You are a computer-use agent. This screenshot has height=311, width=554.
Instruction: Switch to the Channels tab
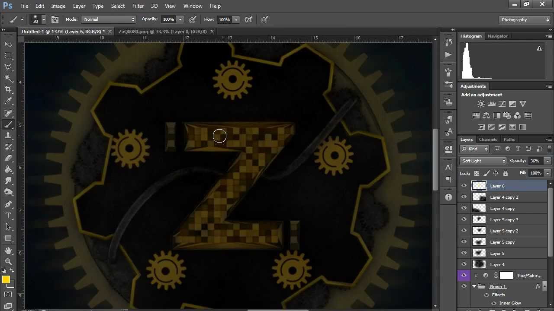point(488,140)
